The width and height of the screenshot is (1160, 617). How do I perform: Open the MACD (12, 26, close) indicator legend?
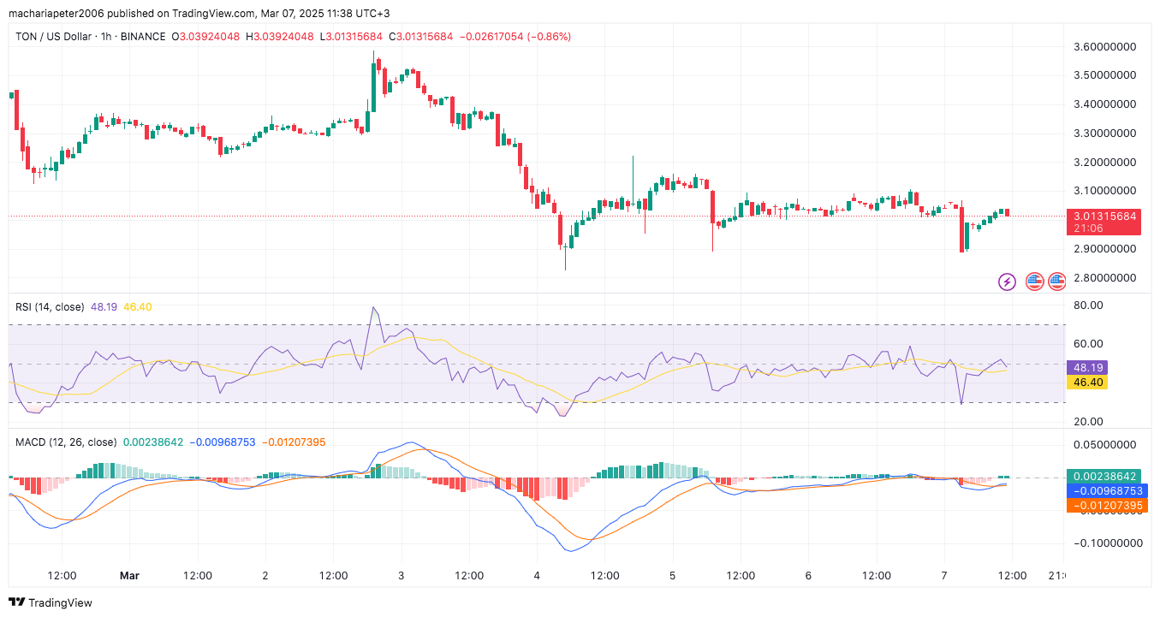(66, 442)
